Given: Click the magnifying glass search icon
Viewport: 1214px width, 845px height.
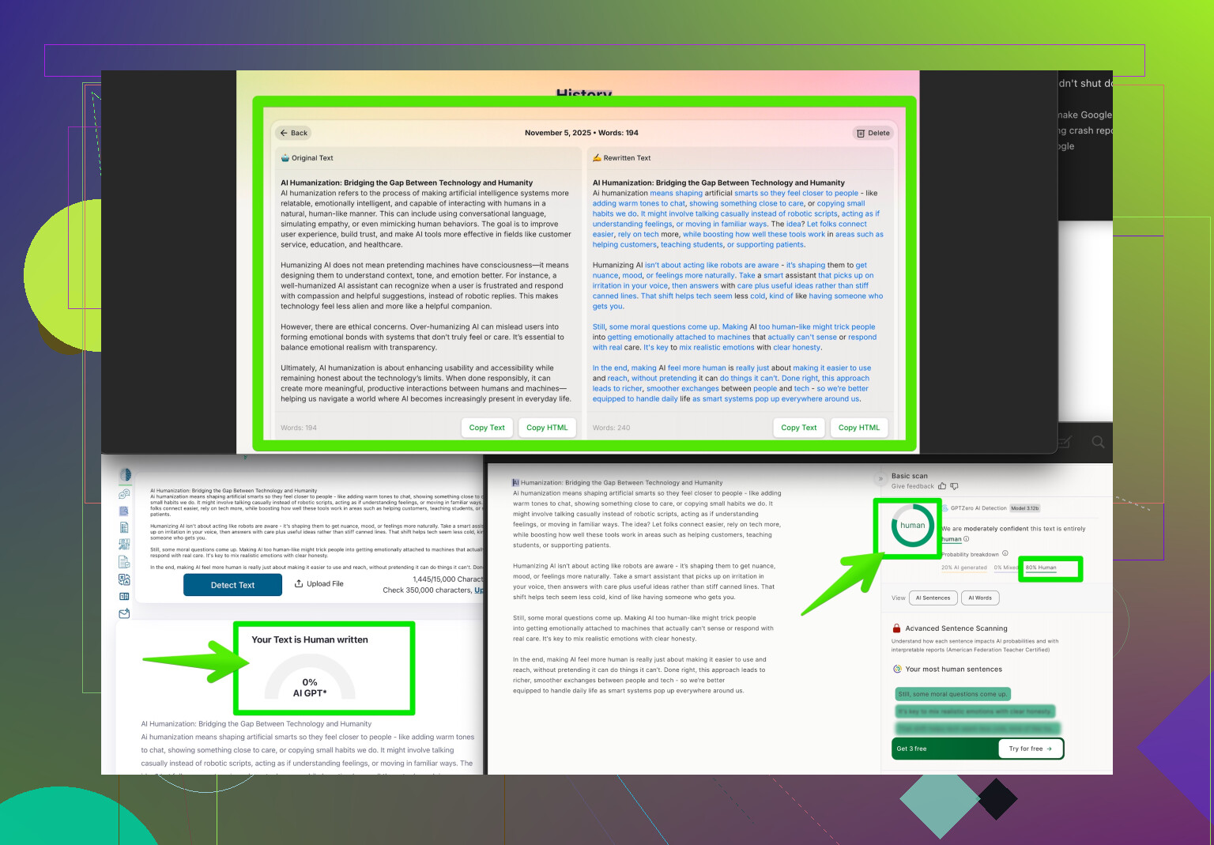Looking at the screenshot, I should tap(1098, 442).
